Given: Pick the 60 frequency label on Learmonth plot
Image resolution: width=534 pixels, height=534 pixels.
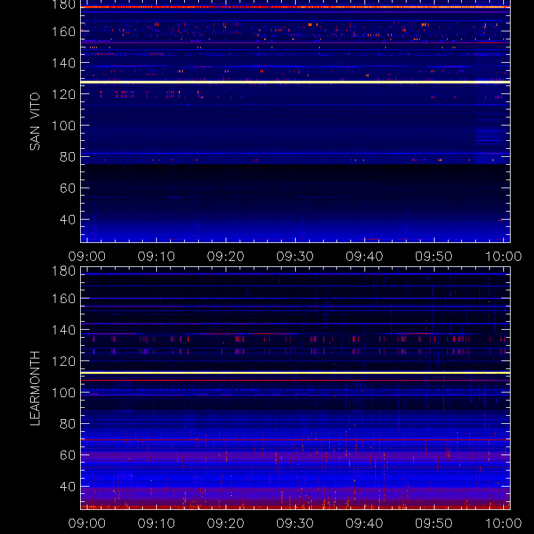Looking at the screenshot, I should (67, 455).
